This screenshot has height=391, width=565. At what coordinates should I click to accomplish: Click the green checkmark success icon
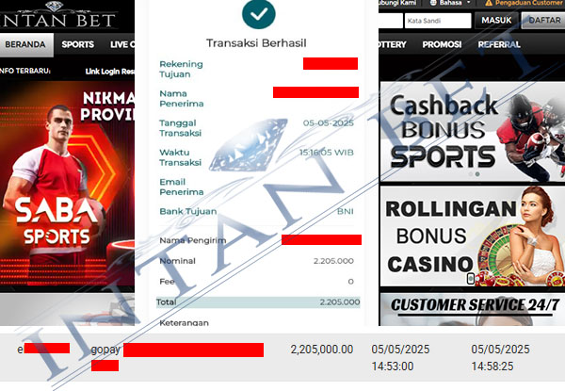pos(259,14)
